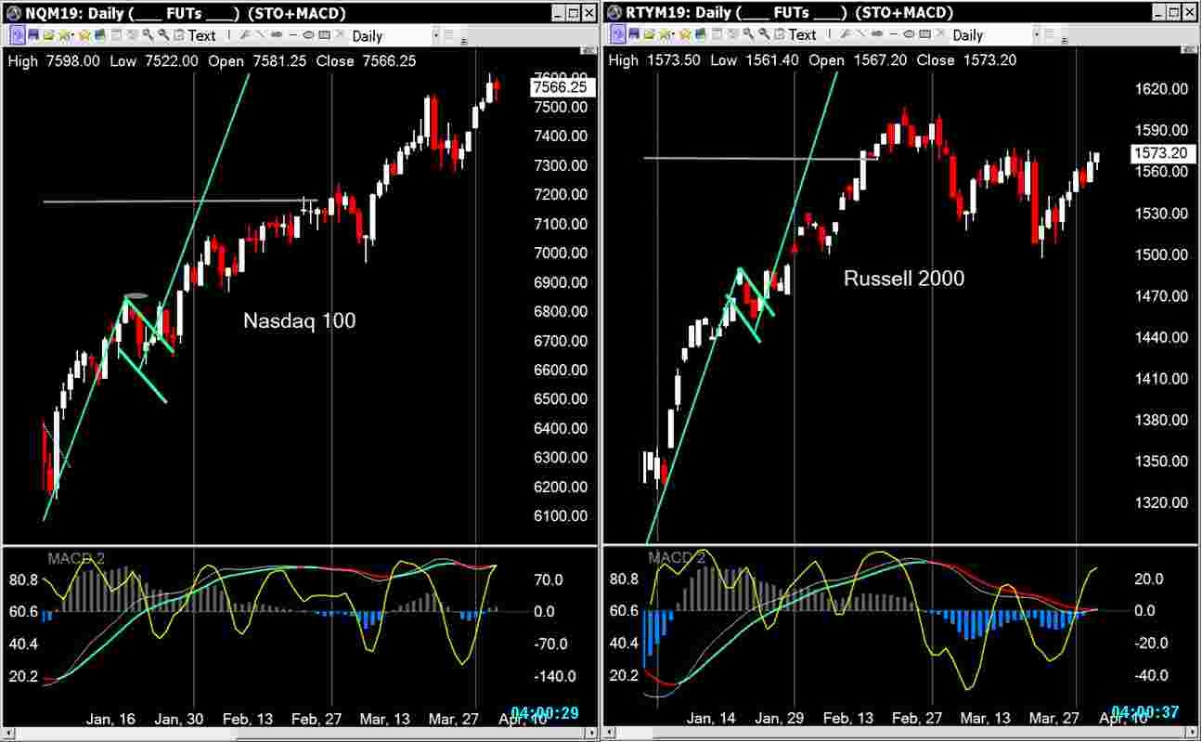The height and width of the screenshot is (742, 1202).
Task: Click the open-folder icon in NQM19 toolbar
Action: coord(50,35)
